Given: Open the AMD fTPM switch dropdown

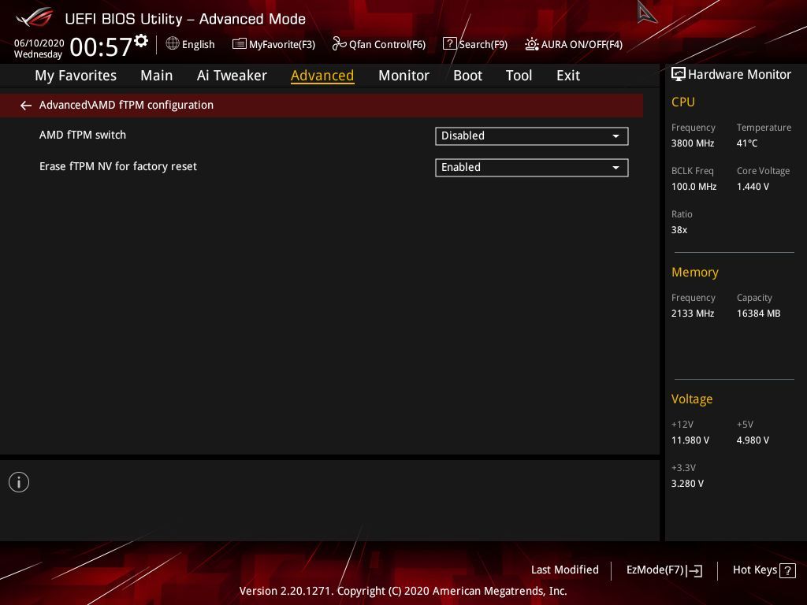Looking at the screenshot, I should click(x=532, y=135).
